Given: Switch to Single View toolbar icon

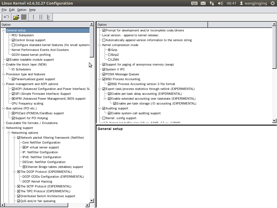Looking at the screenshot, I should [x=33, y=17].
